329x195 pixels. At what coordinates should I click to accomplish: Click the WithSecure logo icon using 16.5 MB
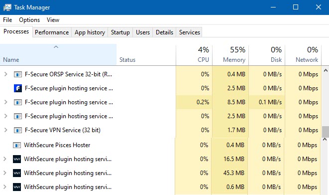pyautogui.click(x=17, y=159)
